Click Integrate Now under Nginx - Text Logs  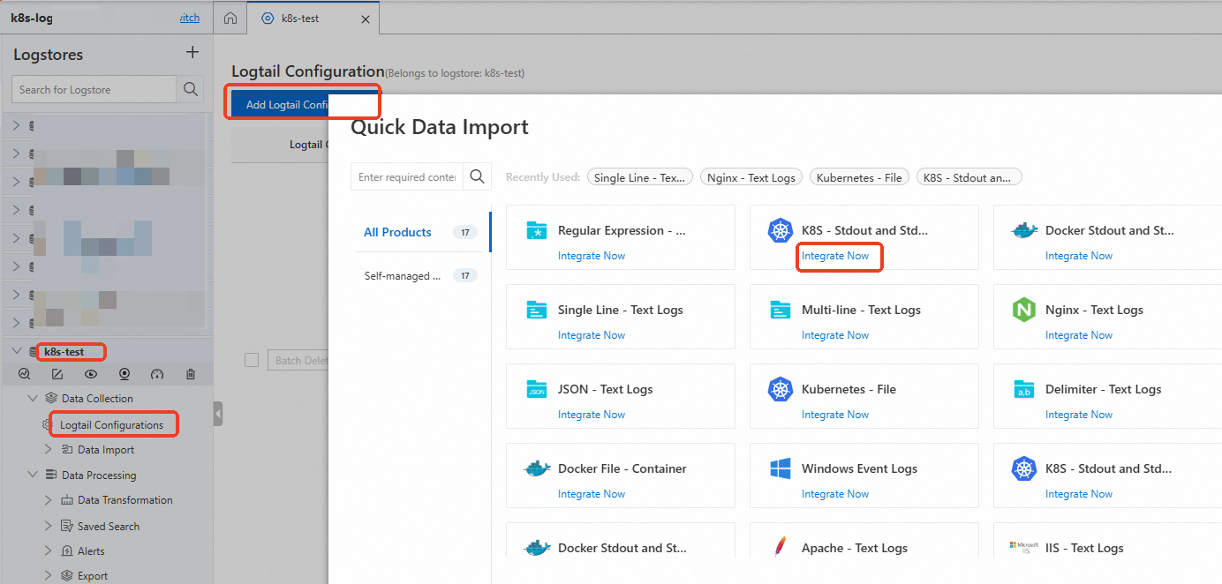point(1079,335)
